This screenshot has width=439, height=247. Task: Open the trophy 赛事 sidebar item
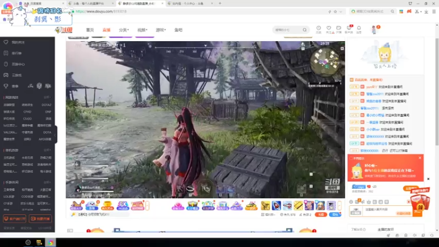(x=11, y=86)
